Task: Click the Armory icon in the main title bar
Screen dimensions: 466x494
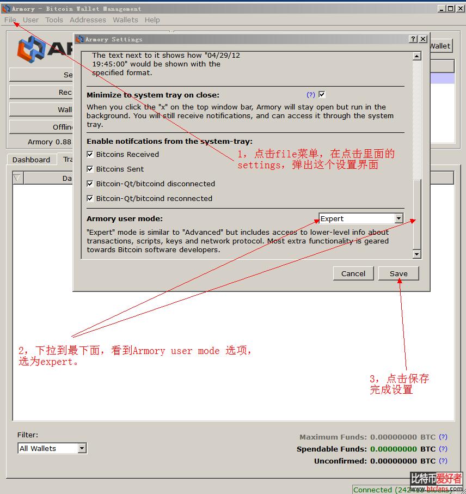Action: (6, 9)
